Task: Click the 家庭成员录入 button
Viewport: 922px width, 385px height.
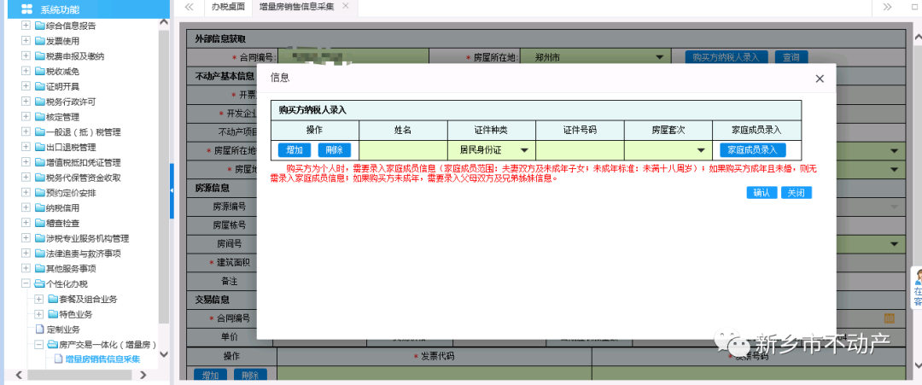Action: (752, 150)
